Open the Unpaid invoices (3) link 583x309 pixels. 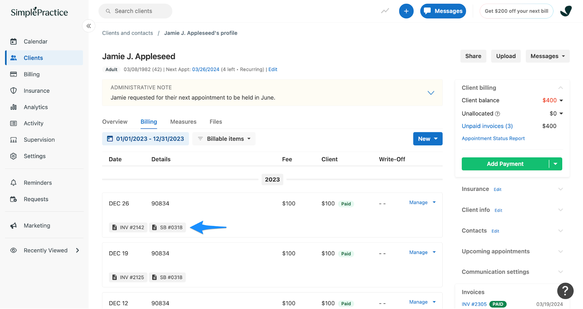(x=487, y=126)
